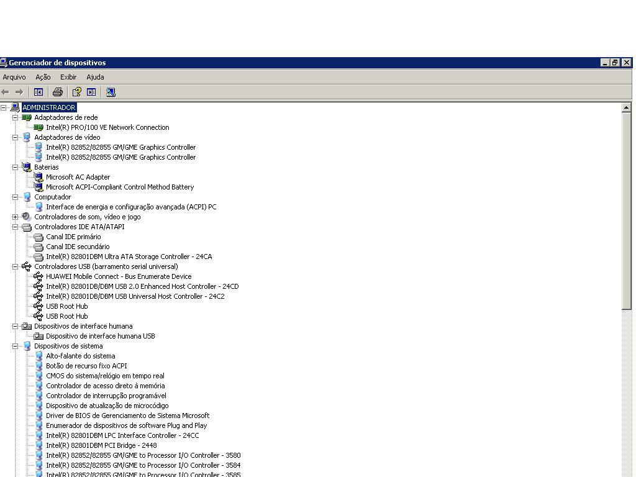
Task: Click the Back arrow toolbar icon
Action: [x=5, y=93]
